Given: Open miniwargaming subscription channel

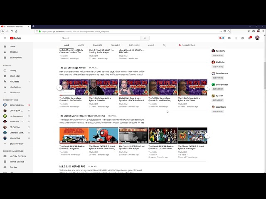Looking at the screenshot, I should (17, 116).
